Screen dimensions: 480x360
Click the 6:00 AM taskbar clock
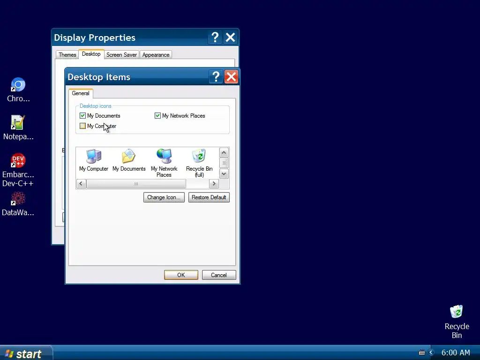point(456,352)
